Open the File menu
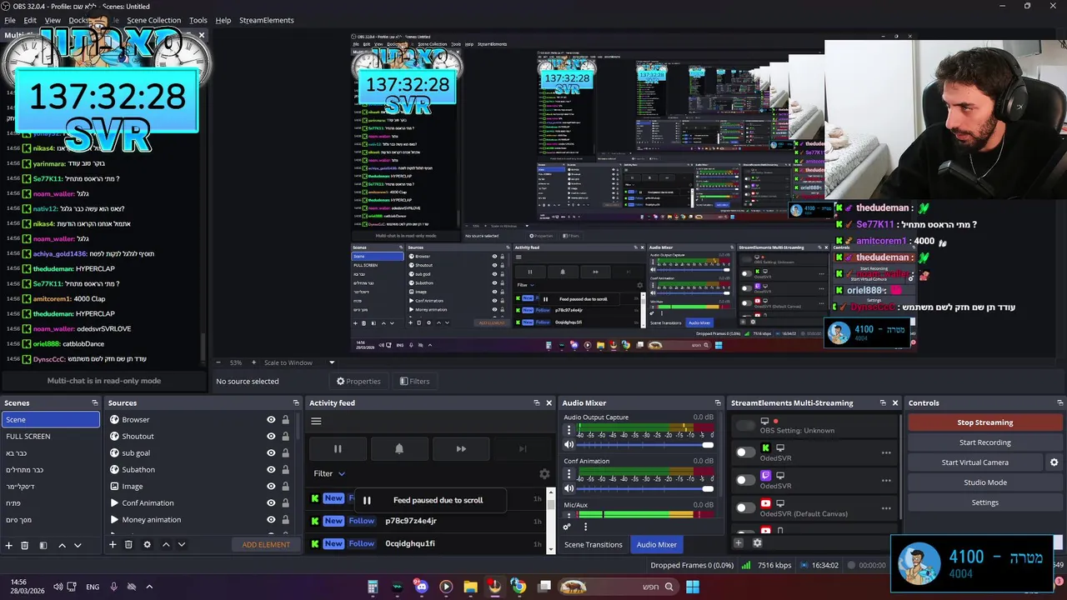1067x600 pixels. pyautogui.click(x=10, y=20)
